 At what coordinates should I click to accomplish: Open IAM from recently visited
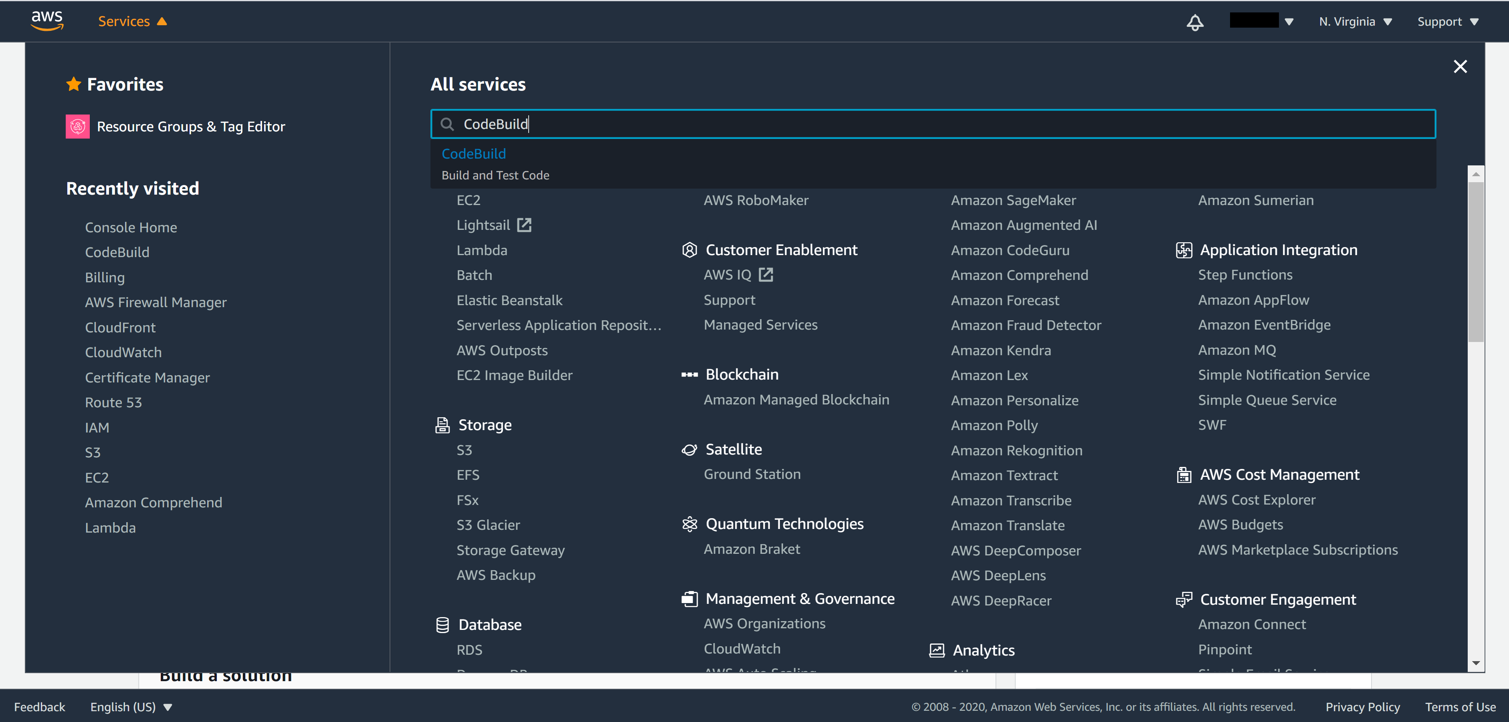pyautogui.click(x=97, y=427)
